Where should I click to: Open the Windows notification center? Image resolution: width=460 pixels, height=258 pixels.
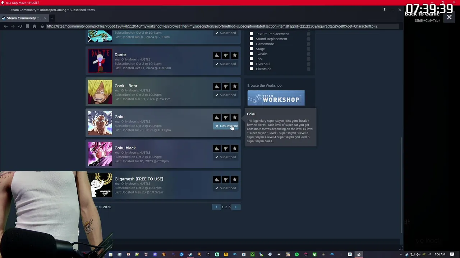pos(452,254)
